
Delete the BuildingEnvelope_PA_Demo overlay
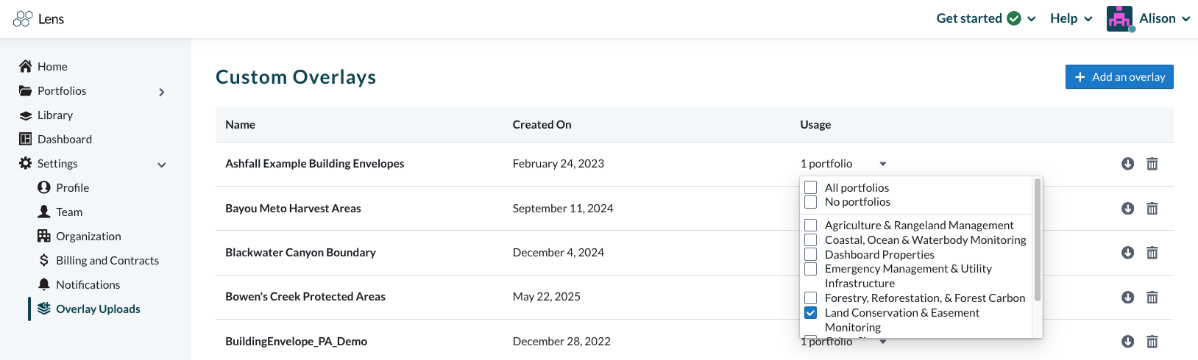click(x=1152, y=342)
